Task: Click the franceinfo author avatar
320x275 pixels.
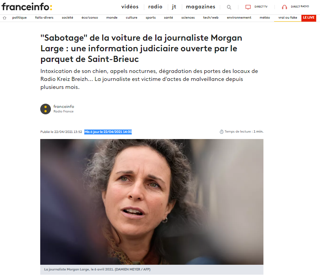Action: coord(46,109)
